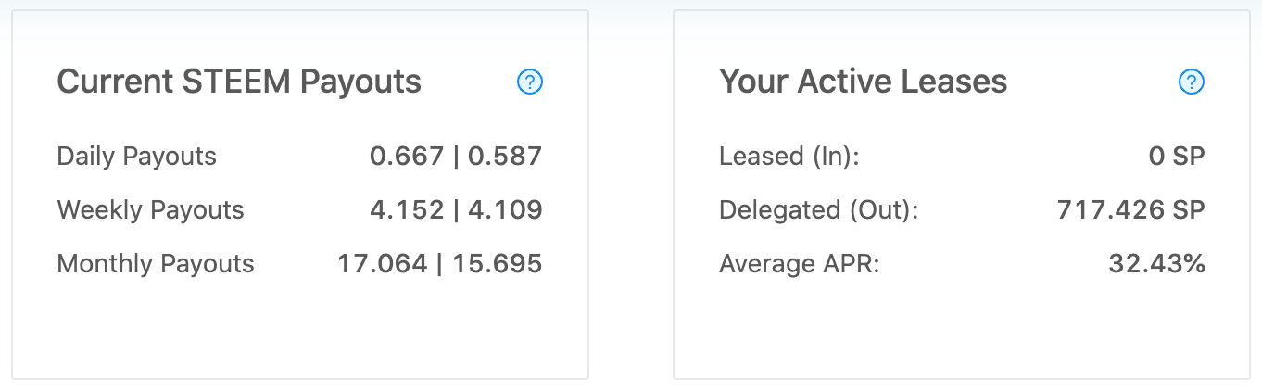This screenshot has width=1262, height=391.
Task: Select the Weekly Payouts label
Action: (x=150, y=210)
